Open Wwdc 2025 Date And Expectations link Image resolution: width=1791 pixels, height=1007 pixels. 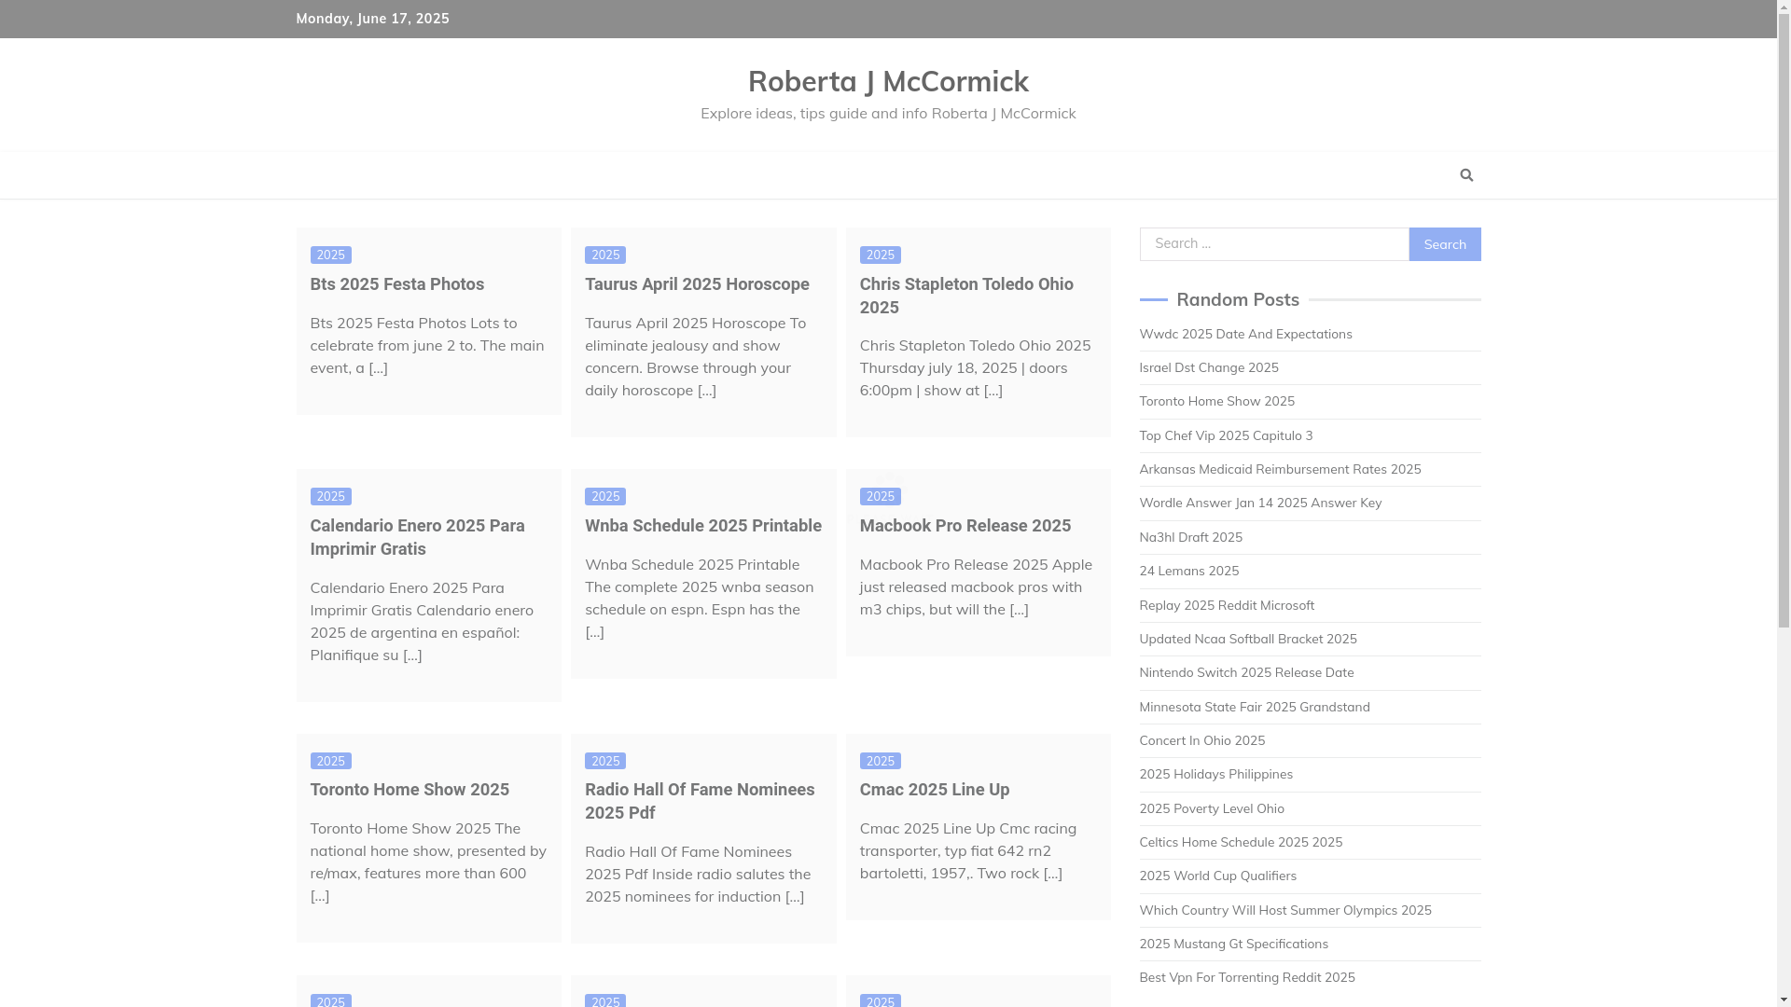pyautogui.click(x=1245, y=334)
